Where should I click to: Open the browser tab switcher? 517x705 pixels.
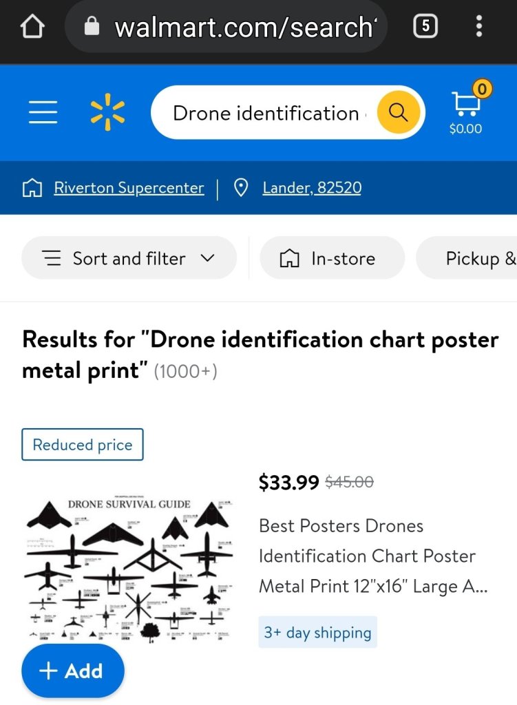coord(425,27)
